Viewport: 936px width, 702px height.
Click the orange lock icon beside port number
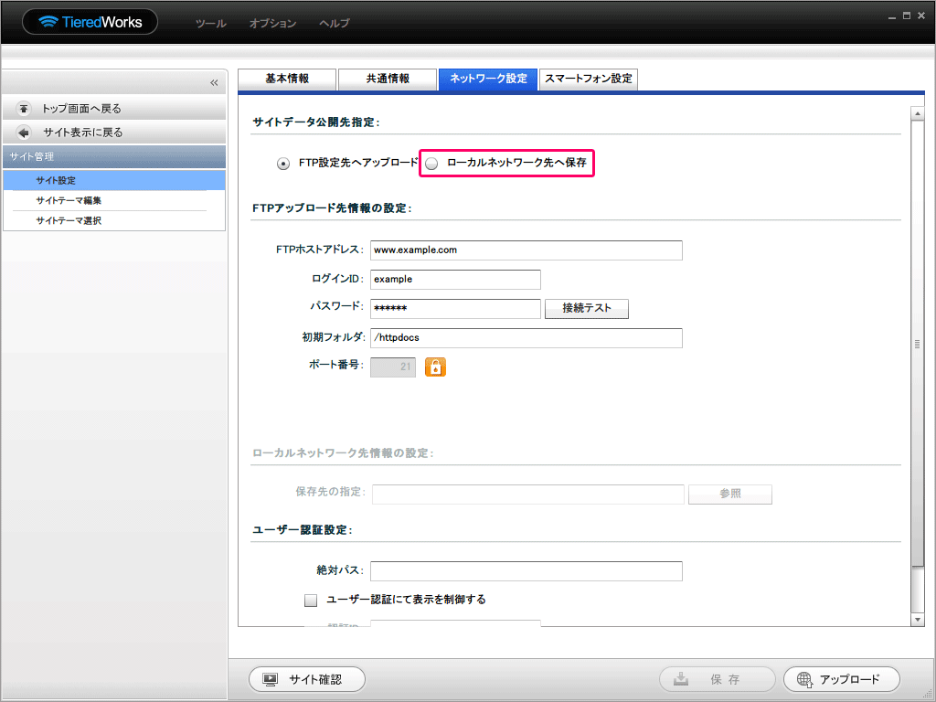pos(435,367)
